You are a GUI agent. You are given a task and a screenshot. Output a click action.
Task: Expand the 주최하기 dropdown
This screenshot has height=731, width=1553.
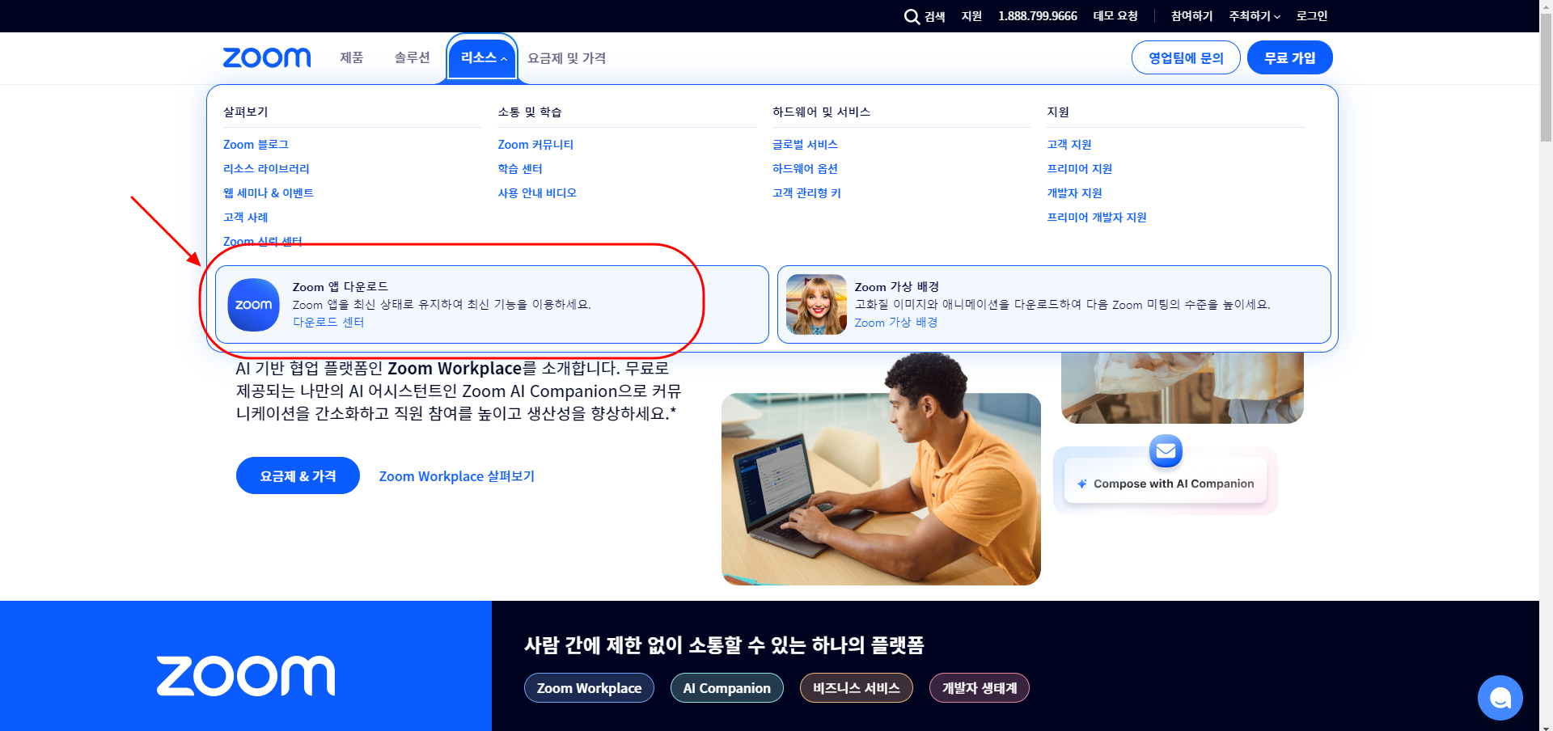(1255, 16)
